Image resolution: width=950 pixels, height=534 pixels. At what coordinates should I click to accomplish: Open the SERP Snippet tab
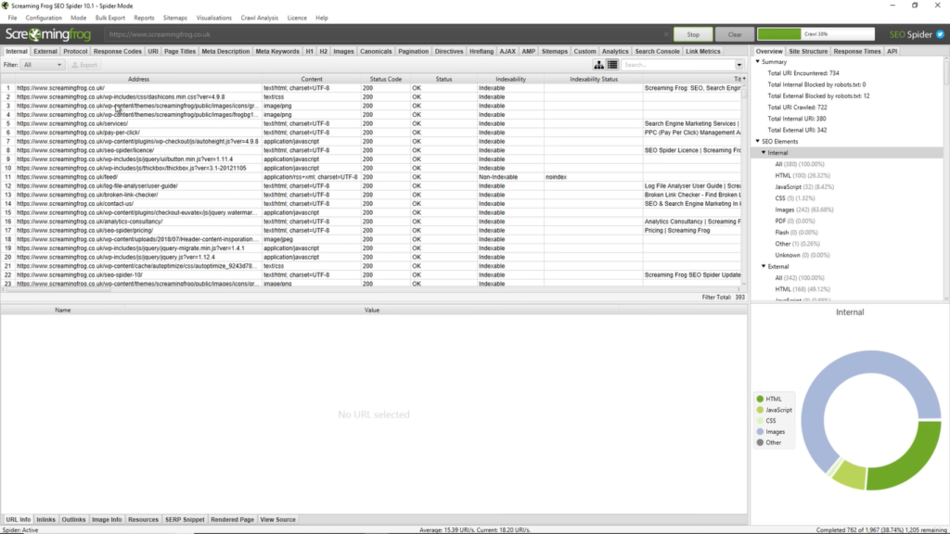185,519
